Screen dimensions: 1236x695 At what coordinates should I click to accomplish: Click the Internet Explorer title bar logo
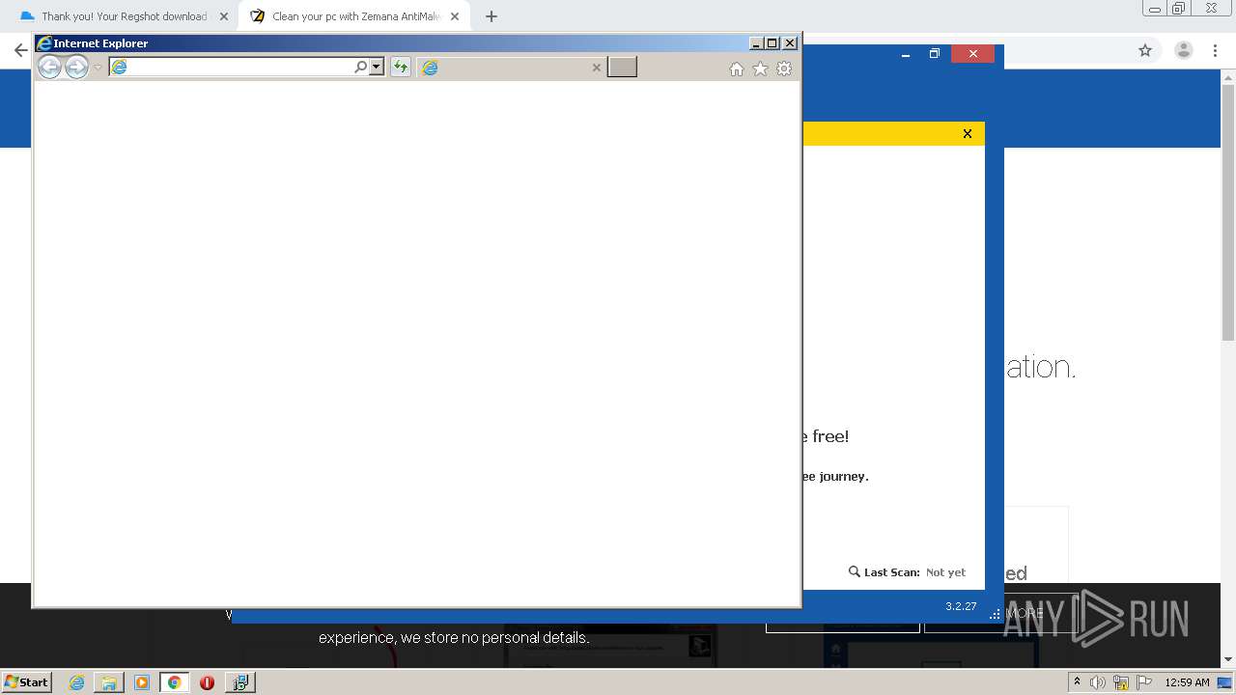coord(43,43)
